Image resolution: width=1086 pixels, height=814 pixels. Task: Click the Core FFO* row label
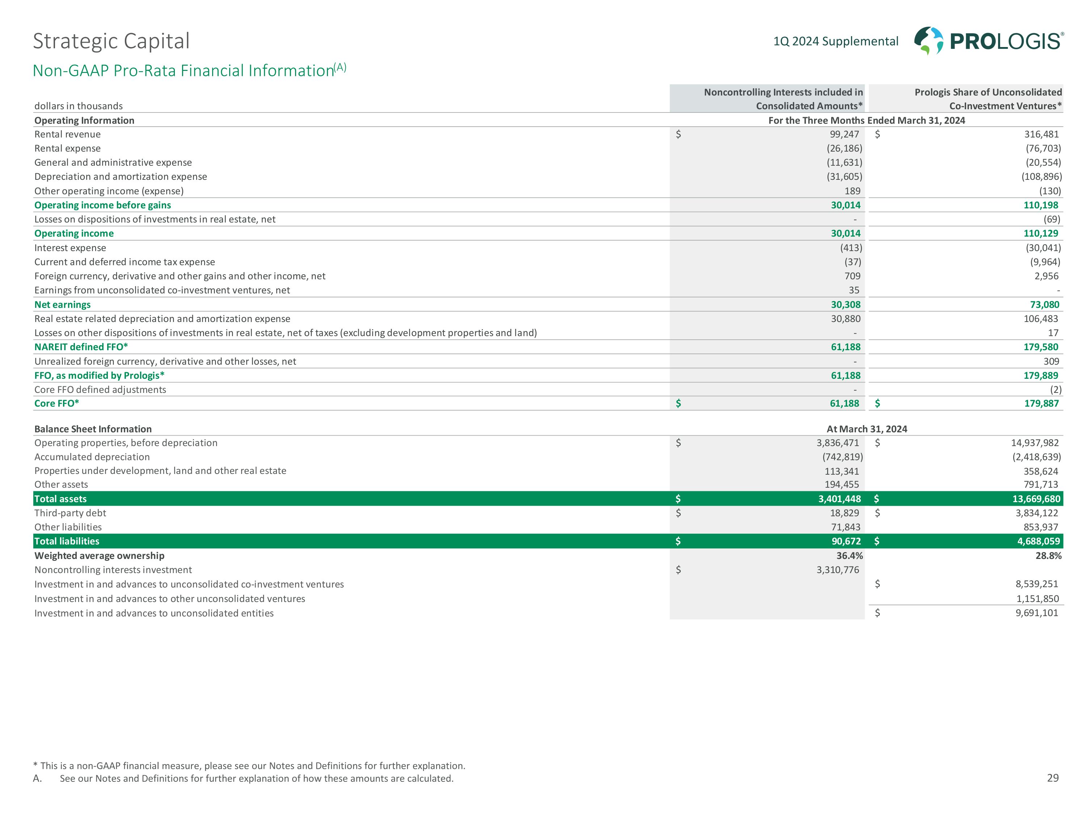pos(56,403)
